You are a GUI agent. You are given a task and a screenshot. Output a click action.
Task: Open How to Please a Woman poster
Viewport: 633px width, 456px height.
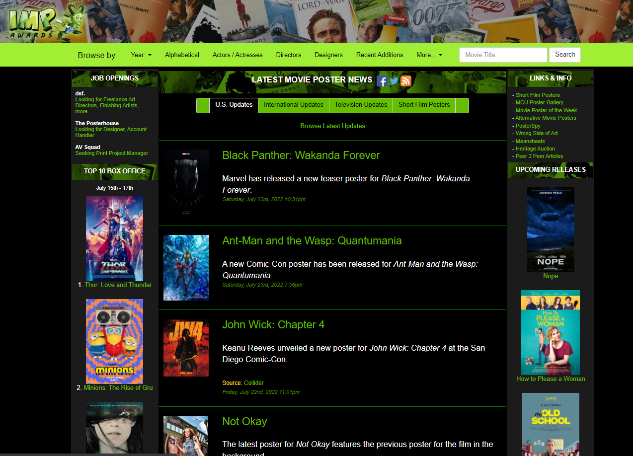coord(551,332)
